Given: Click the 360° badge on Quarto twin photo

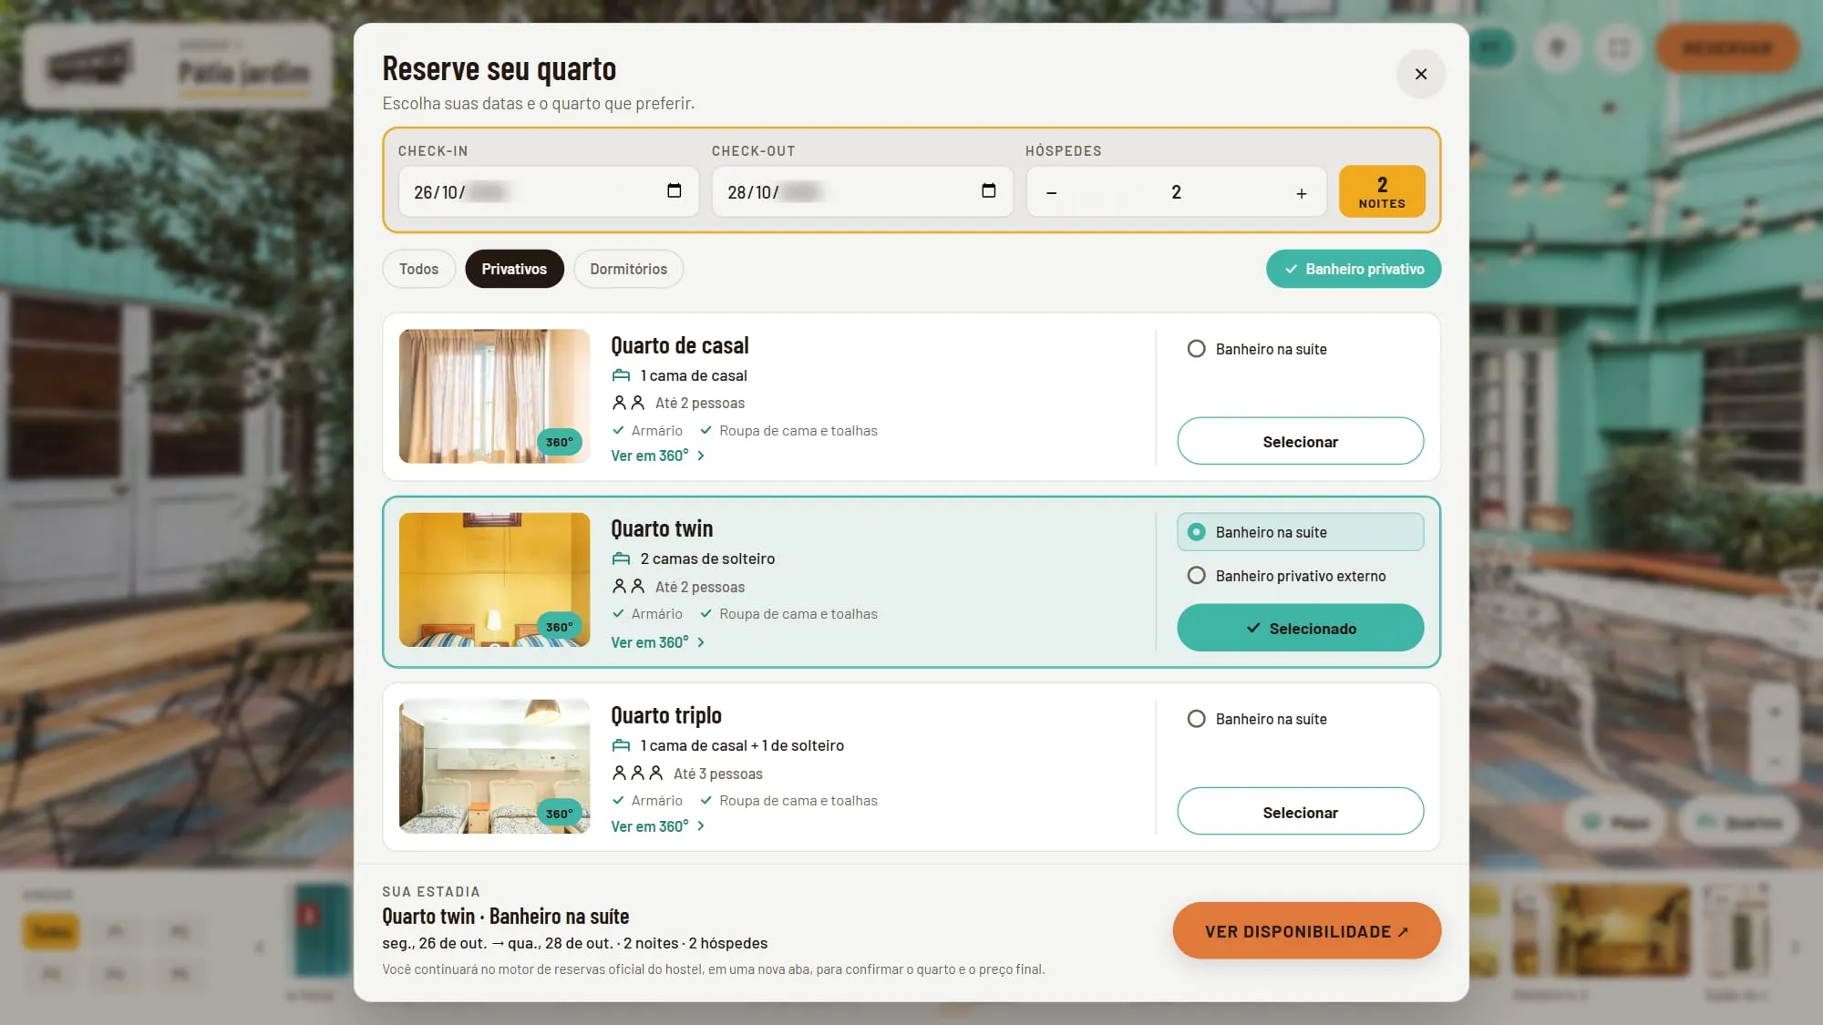Looking at the screenshot, I should (x=559, y=627).
